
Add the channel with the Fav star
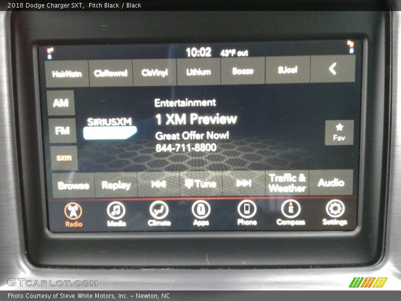point(339,132)
